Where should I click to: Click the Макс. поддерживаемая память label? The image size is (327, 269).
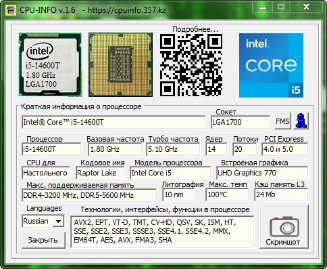coord(80,185)
